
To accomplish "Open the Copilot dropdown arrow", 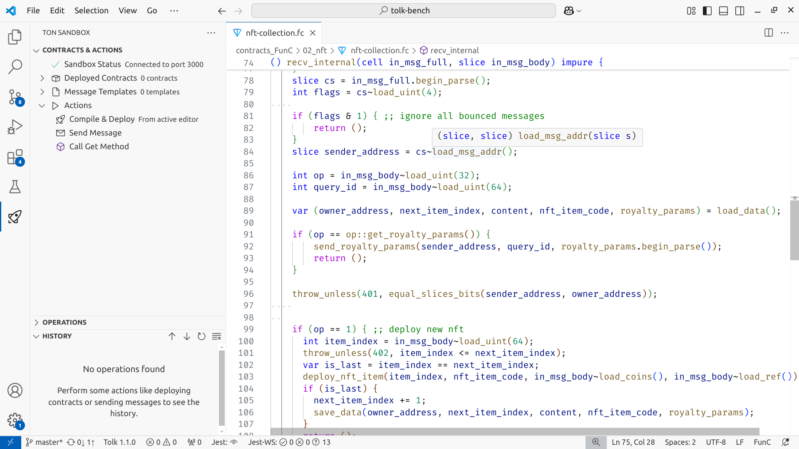I will (579, 11).
